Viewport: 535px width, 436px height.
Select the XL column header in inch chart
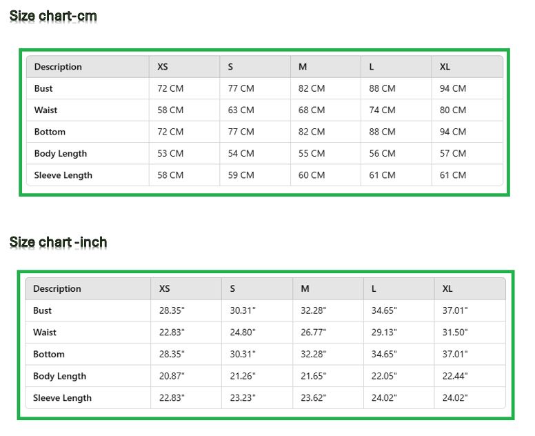pos(447,289)
